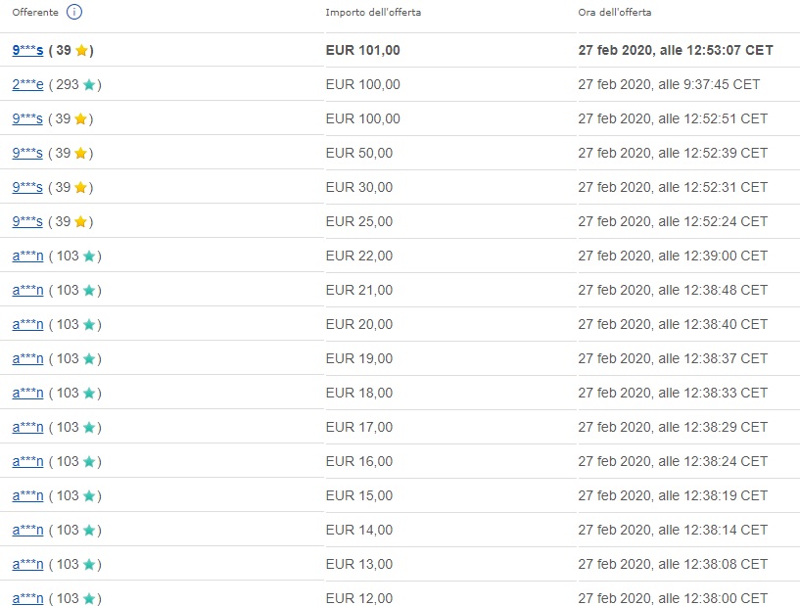Open bidder a***n link in the EUR 13,00 row

pyautogui.click(x=27, y=564)
